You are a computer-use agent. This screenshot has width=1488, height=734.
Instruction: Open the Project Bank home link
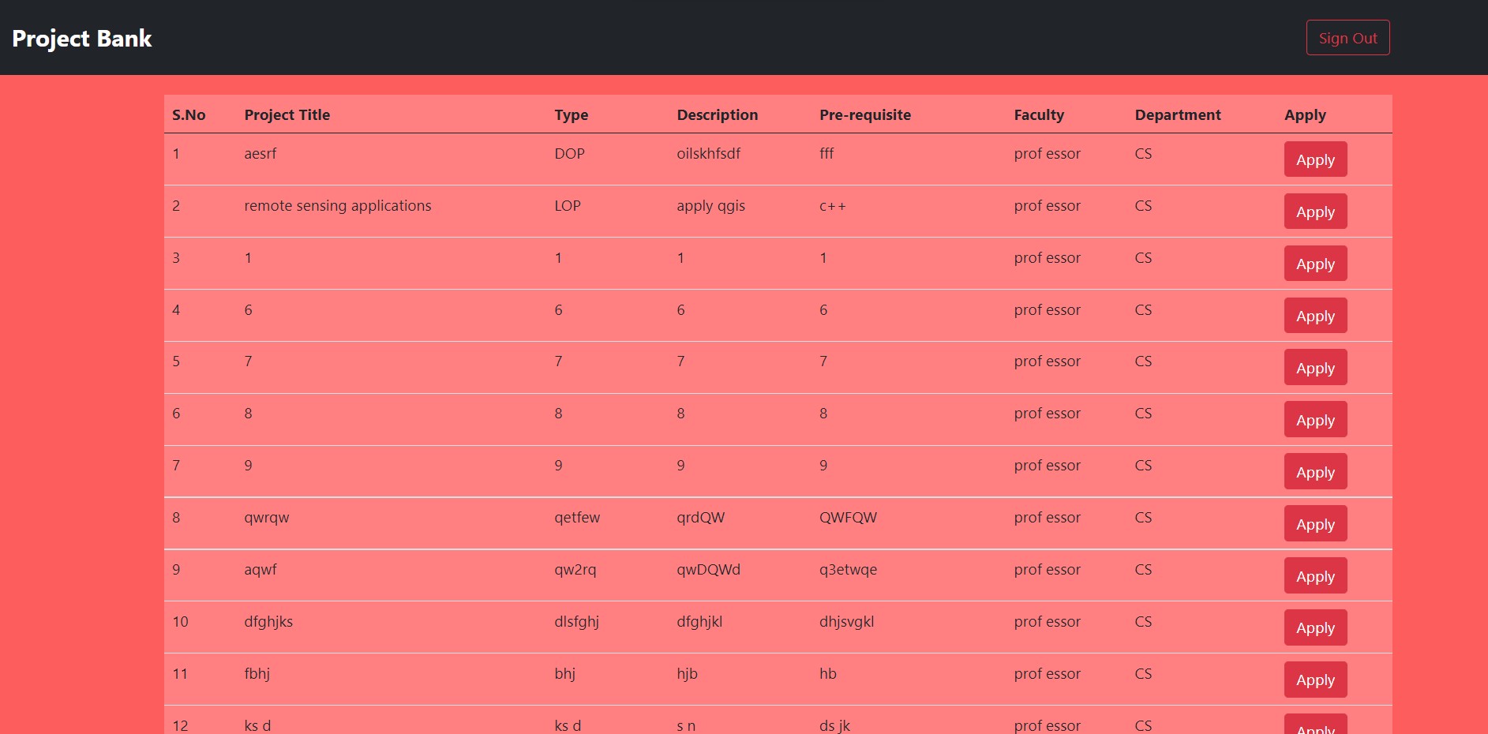82,38
